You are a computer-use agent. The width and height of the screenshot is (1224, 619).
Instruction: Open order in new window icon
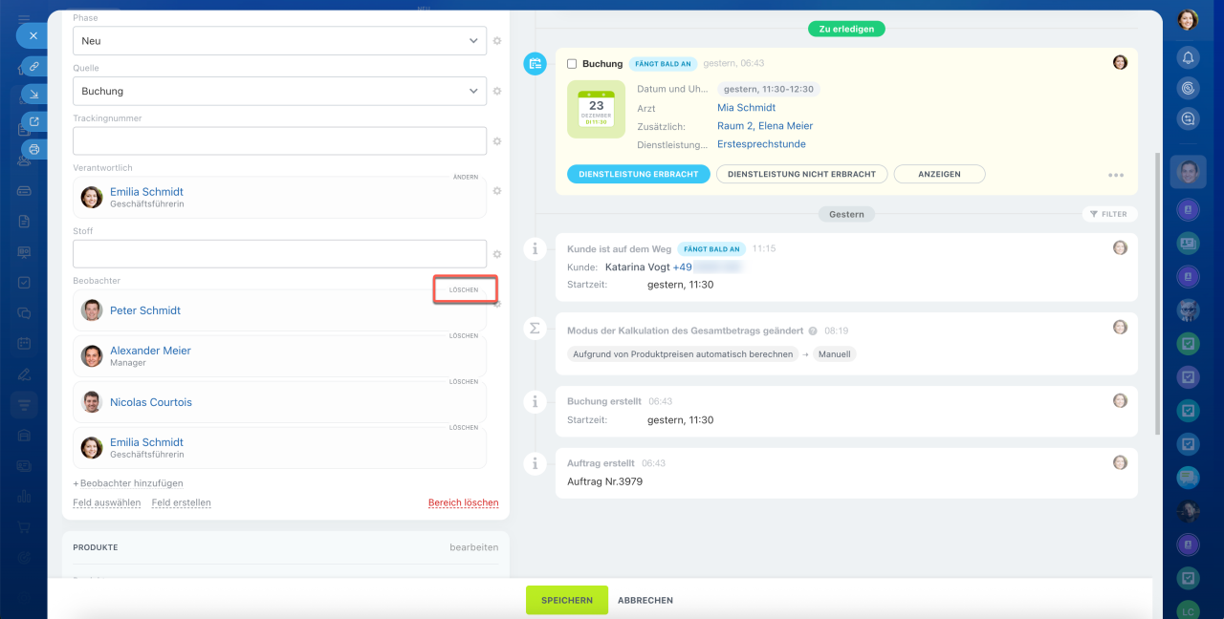pyautogui.click(x=34, y=121)
